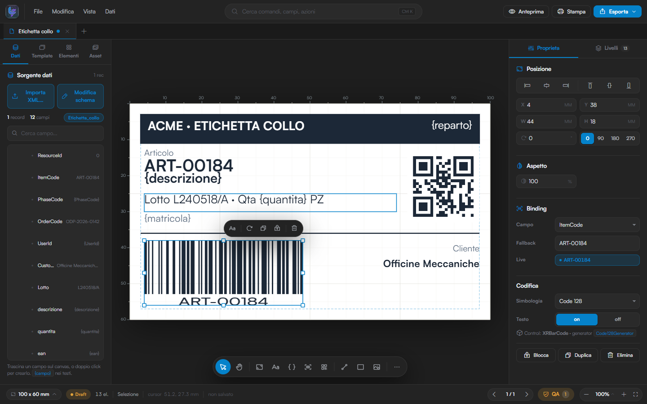Image resolution: width=647 pixels, height=404 pixels.
Task: Center selection horizontally
Action: pos(546,85)
